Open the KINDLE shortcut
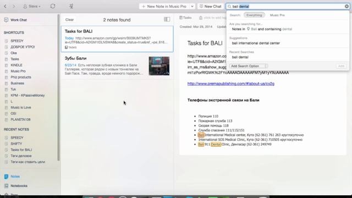This screenshot has width=352, height=198. pyautogui.click(x=16, y=65)
